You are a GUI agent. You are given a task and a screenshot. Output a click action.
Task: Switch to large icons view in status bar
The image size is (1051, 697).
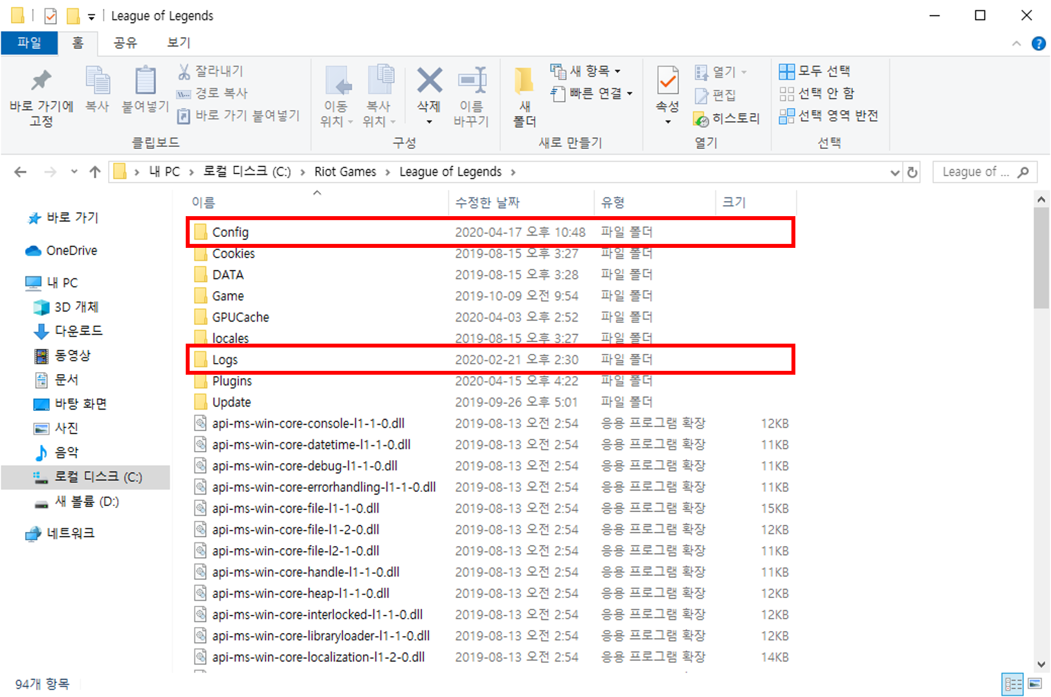[1035, 684]
